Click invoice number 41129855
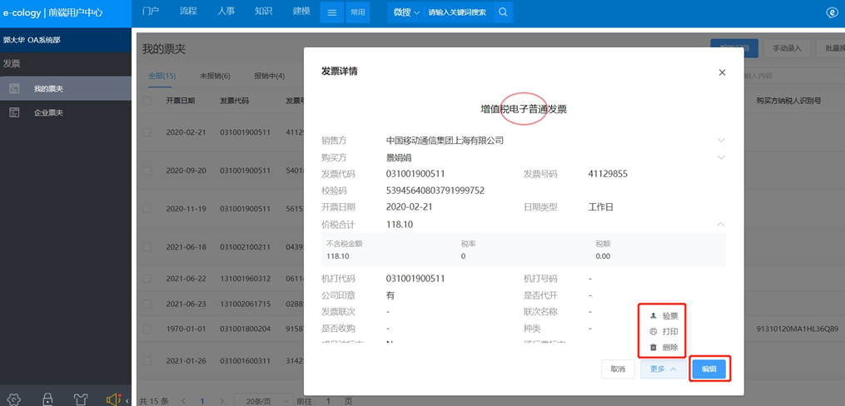The width and height of the screenshot is (845, 406). pos(608,174)
